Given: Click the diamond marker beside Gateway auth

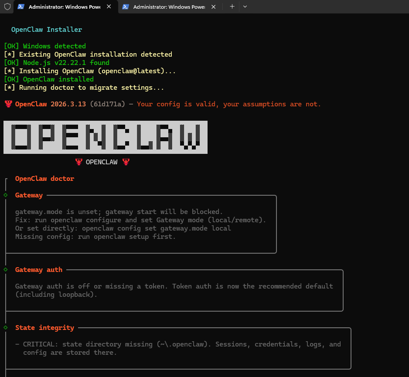Looking at the screenshot, I should [x=6, y=270].
